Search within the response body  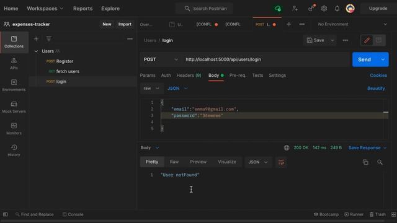(x=380, y=162)
